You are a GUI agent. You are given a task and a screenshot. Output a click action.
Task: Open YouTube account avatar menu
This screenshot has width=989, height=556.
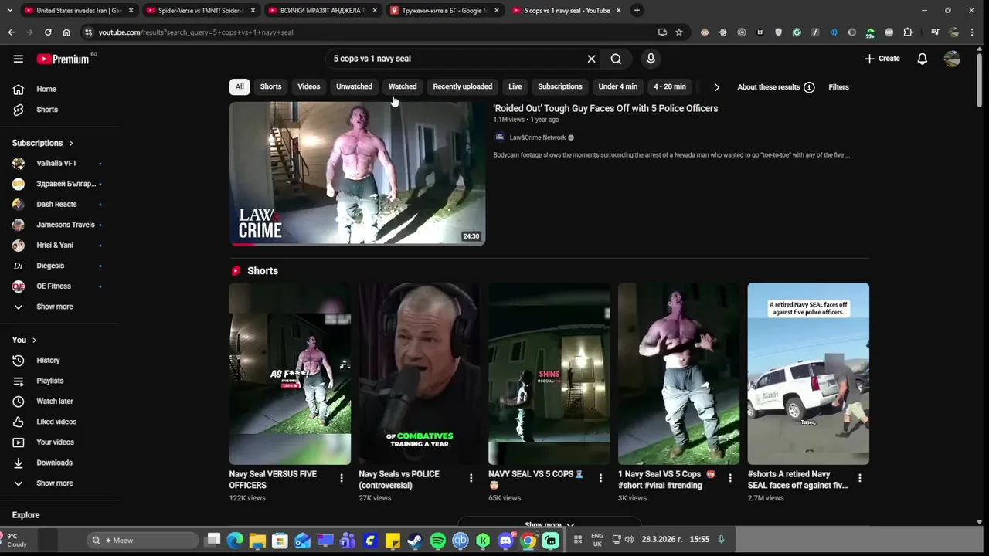[952, 59]
